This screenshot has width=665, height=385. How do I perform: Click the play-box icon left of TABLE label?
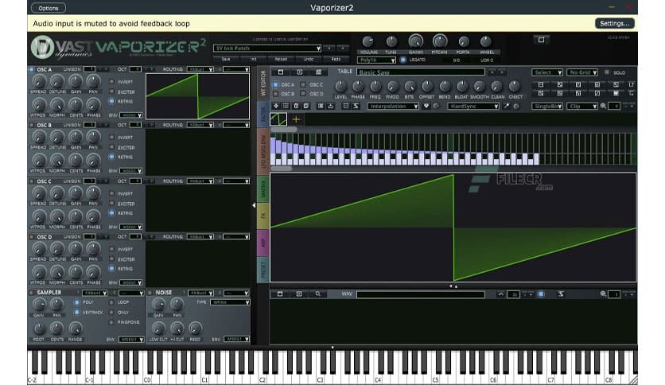[x=299, y=72]
